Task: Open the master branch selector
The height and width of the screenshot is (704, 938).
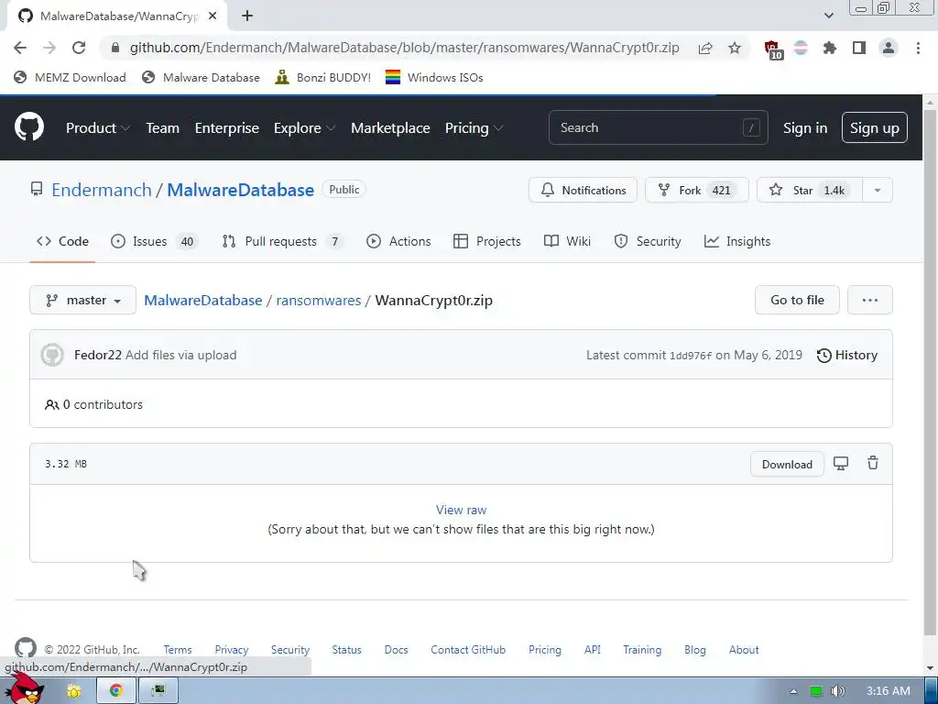Action: pyautogui.click(x=82, y=300)
